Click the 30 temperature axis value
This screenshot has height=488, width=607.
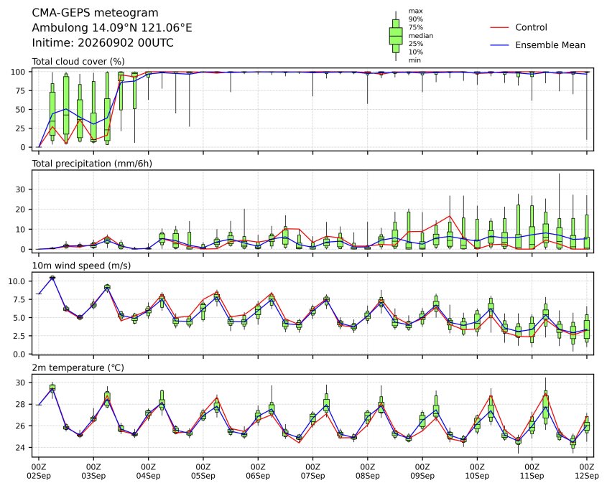click(x=21, y=383)
